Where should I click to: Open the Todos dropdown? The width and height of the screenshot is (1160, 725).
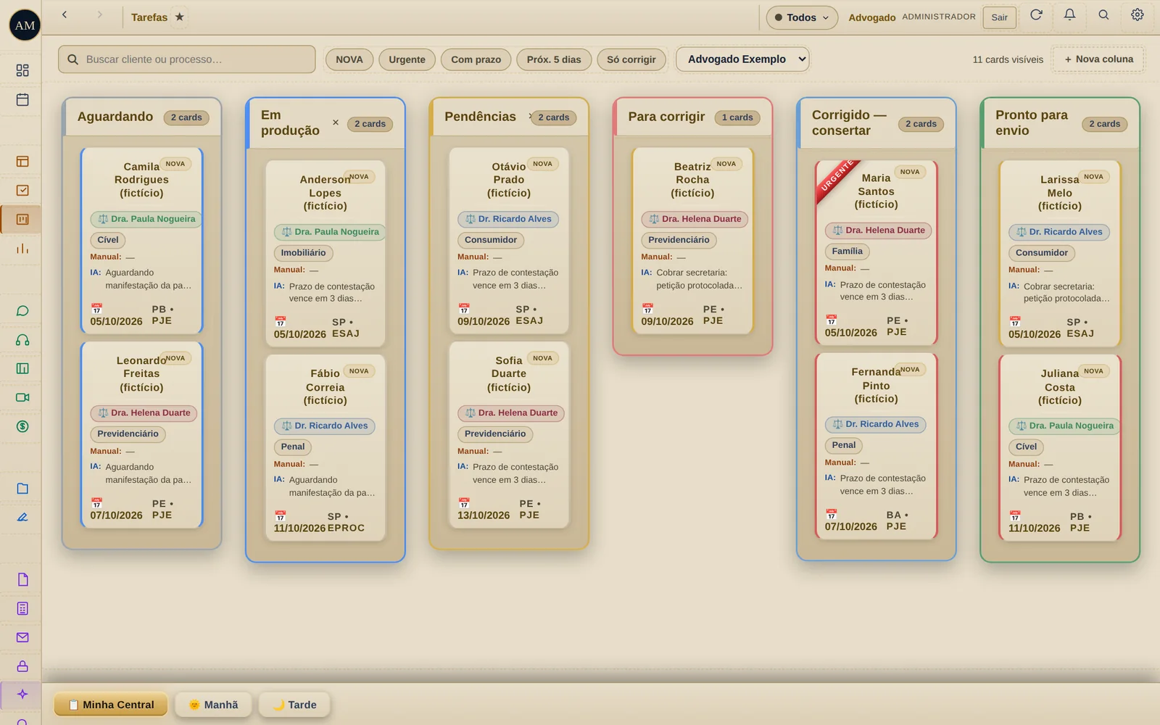(802, 17)
